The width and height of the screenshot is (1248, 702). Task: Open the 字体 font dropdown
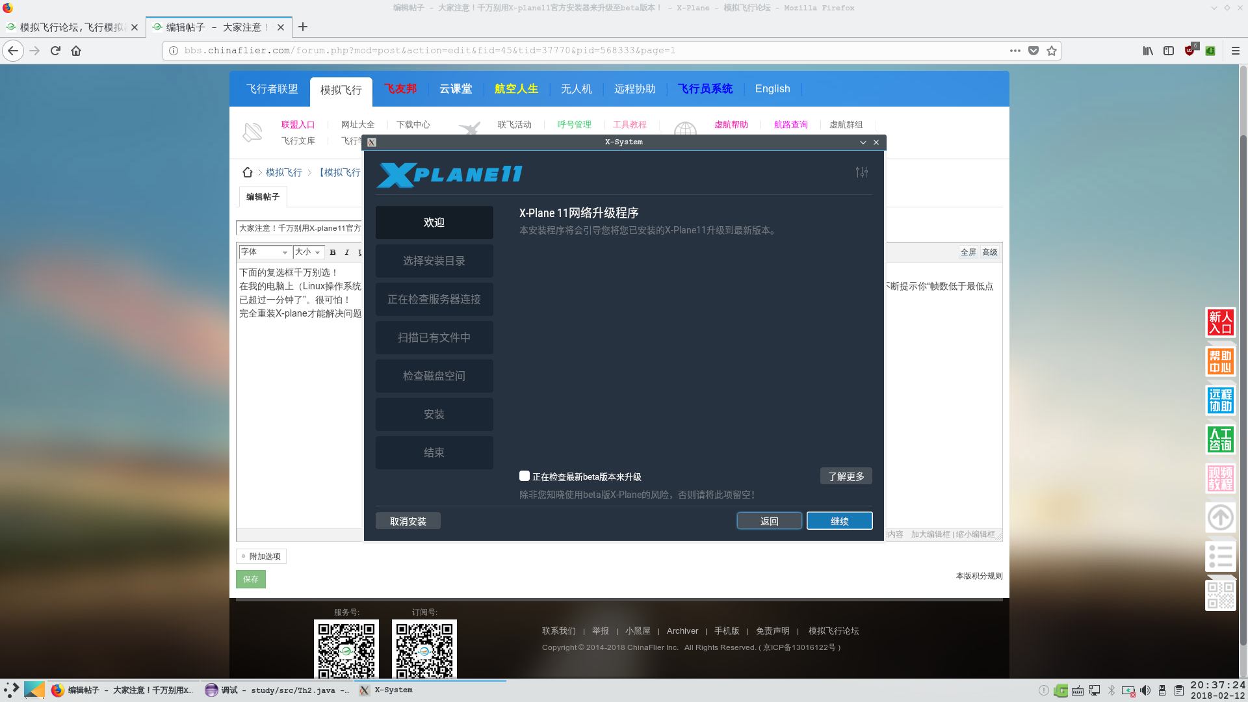click(x=265, y=252)
